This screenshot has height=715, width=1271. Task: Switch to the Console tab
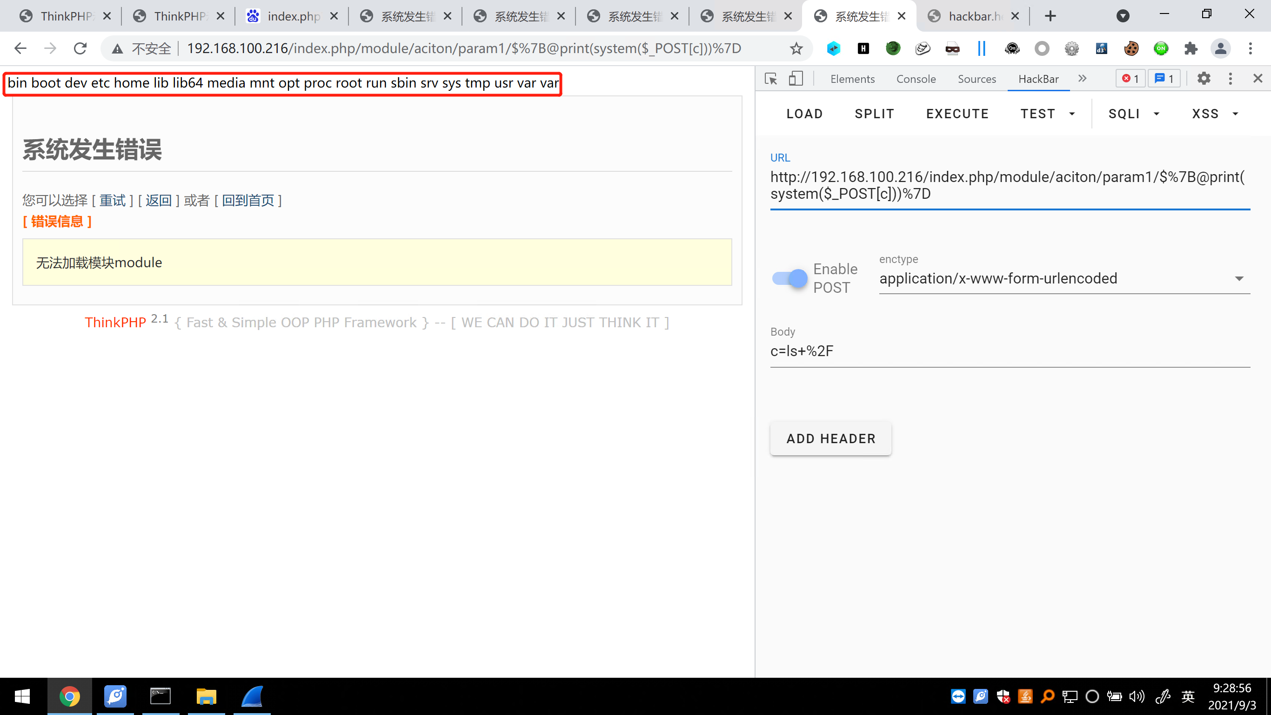click(916, 79)
